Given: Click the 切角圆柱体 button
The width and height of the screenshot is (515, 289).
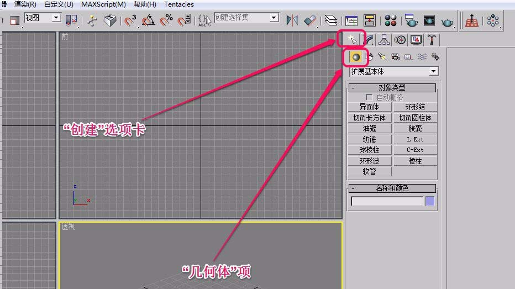Looking at the screenshot, I should point(416,118).
